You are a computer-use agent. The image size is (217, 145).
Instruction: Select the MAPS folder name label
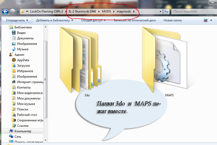click(x=169, y=95)
